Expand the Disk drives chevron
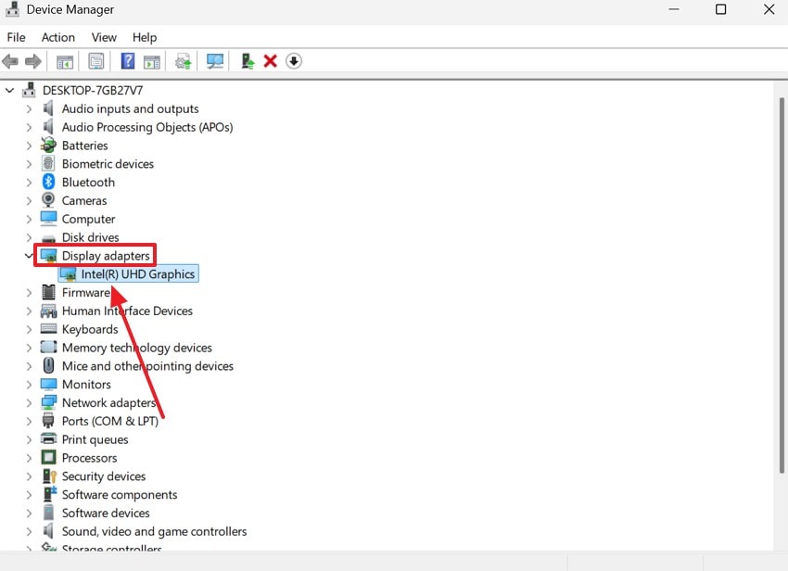Viewport: 788px width, 571px height. (29, 237)
